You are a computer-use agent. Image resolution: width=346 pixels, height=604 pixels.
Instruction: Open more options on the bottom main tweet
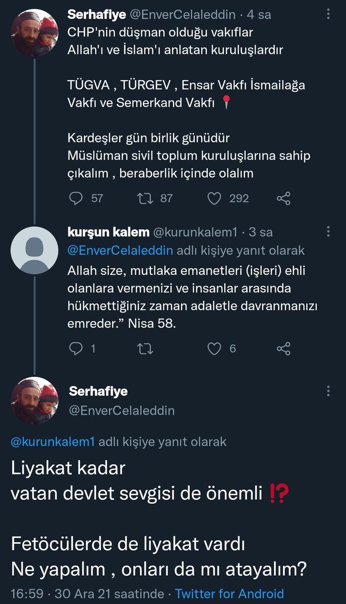point(328,391)
